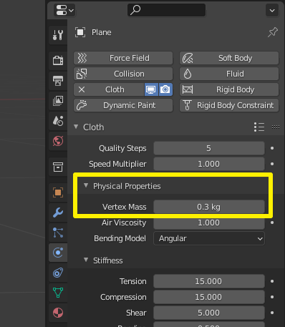This screenshot has height=327, width=285.
Task: Open the Tool properties tab
Action: (58, 35)
